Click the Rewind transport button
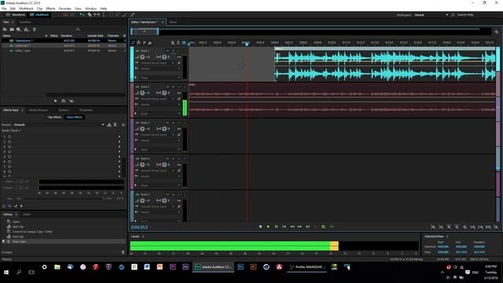The width and height of the screenshot is (503, 283). point(292,226)
